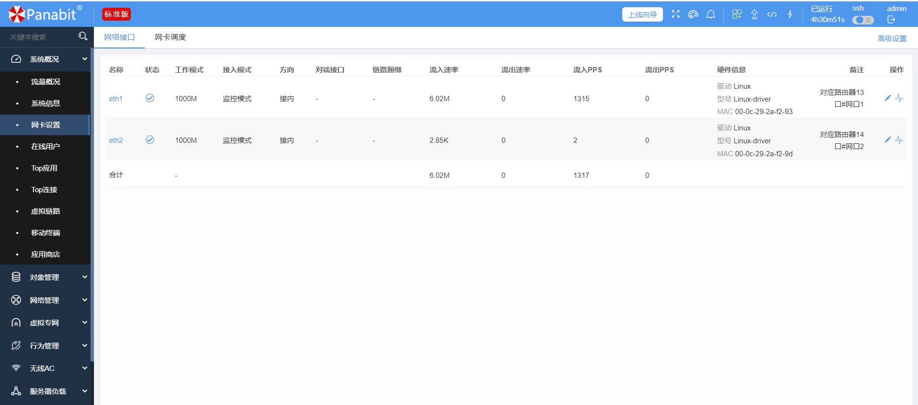Click the 上线向导 button
Viewport: 918px width, 405px height.
tap(642, 14)
